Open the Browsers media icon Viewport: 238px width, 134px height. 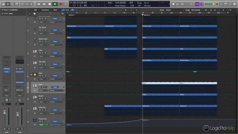click(235, 4)
